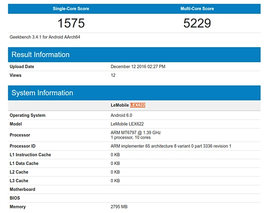Select the ARM implementer 65 Processor ID value
This screenshot has height=213, width=271.
tap(171, 146)
